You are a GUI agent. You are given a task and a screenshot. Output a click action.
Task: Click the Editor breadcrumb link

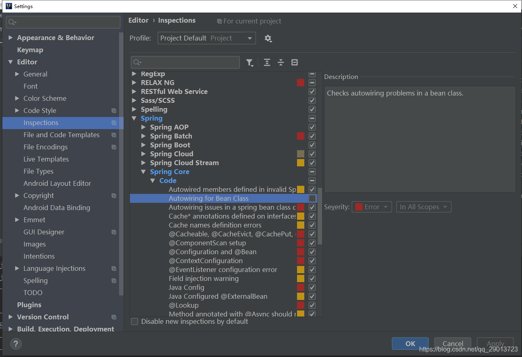point(138,20)
